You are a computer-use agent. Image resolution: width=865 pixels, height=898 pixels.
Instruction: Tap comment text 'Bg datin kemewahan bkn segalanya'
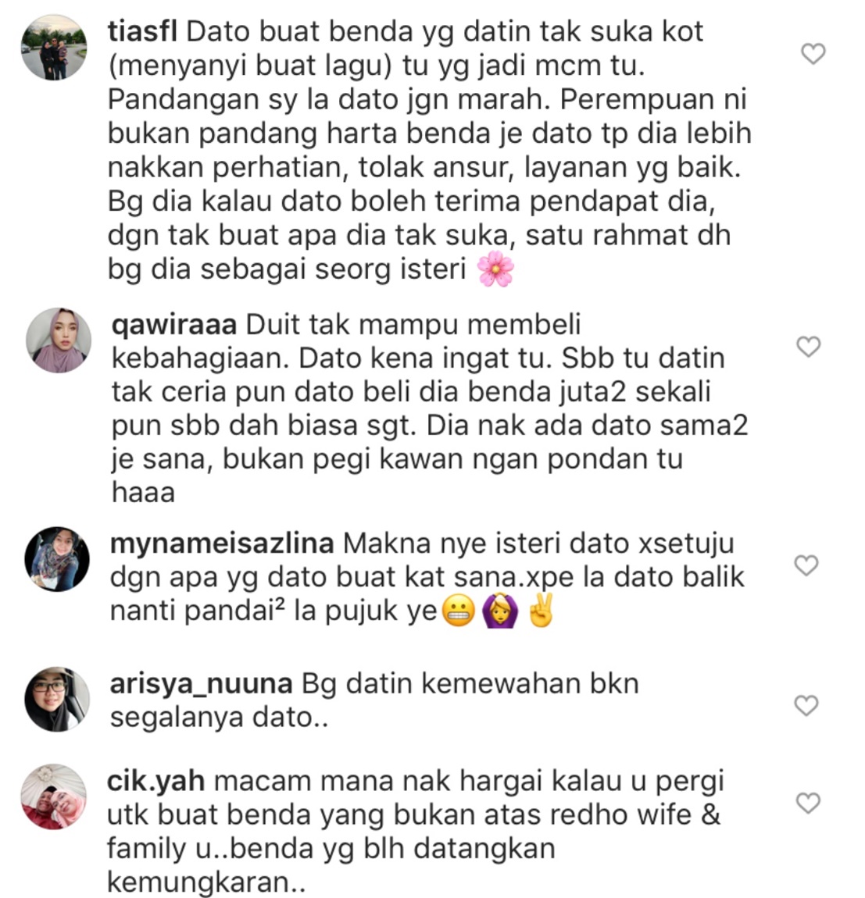tap(374, 700)
